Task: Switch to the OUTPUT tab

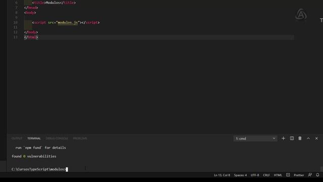Action: 17,139
